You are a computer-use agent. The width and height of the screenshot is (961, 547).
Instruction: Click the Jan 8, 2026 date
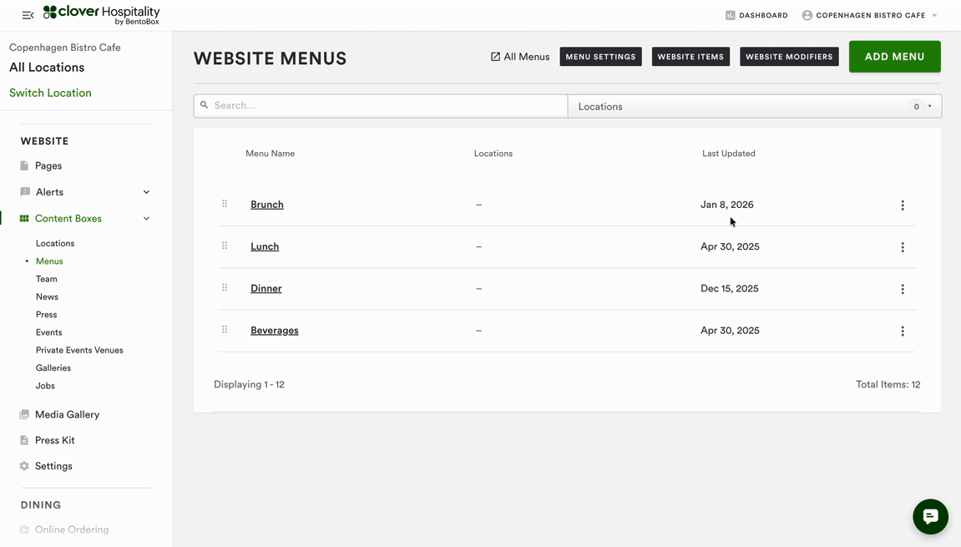click(727, 205)
